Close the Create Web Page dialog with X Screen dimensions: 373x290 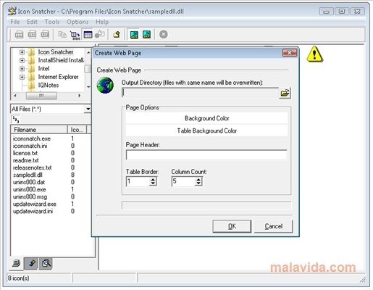290,53
